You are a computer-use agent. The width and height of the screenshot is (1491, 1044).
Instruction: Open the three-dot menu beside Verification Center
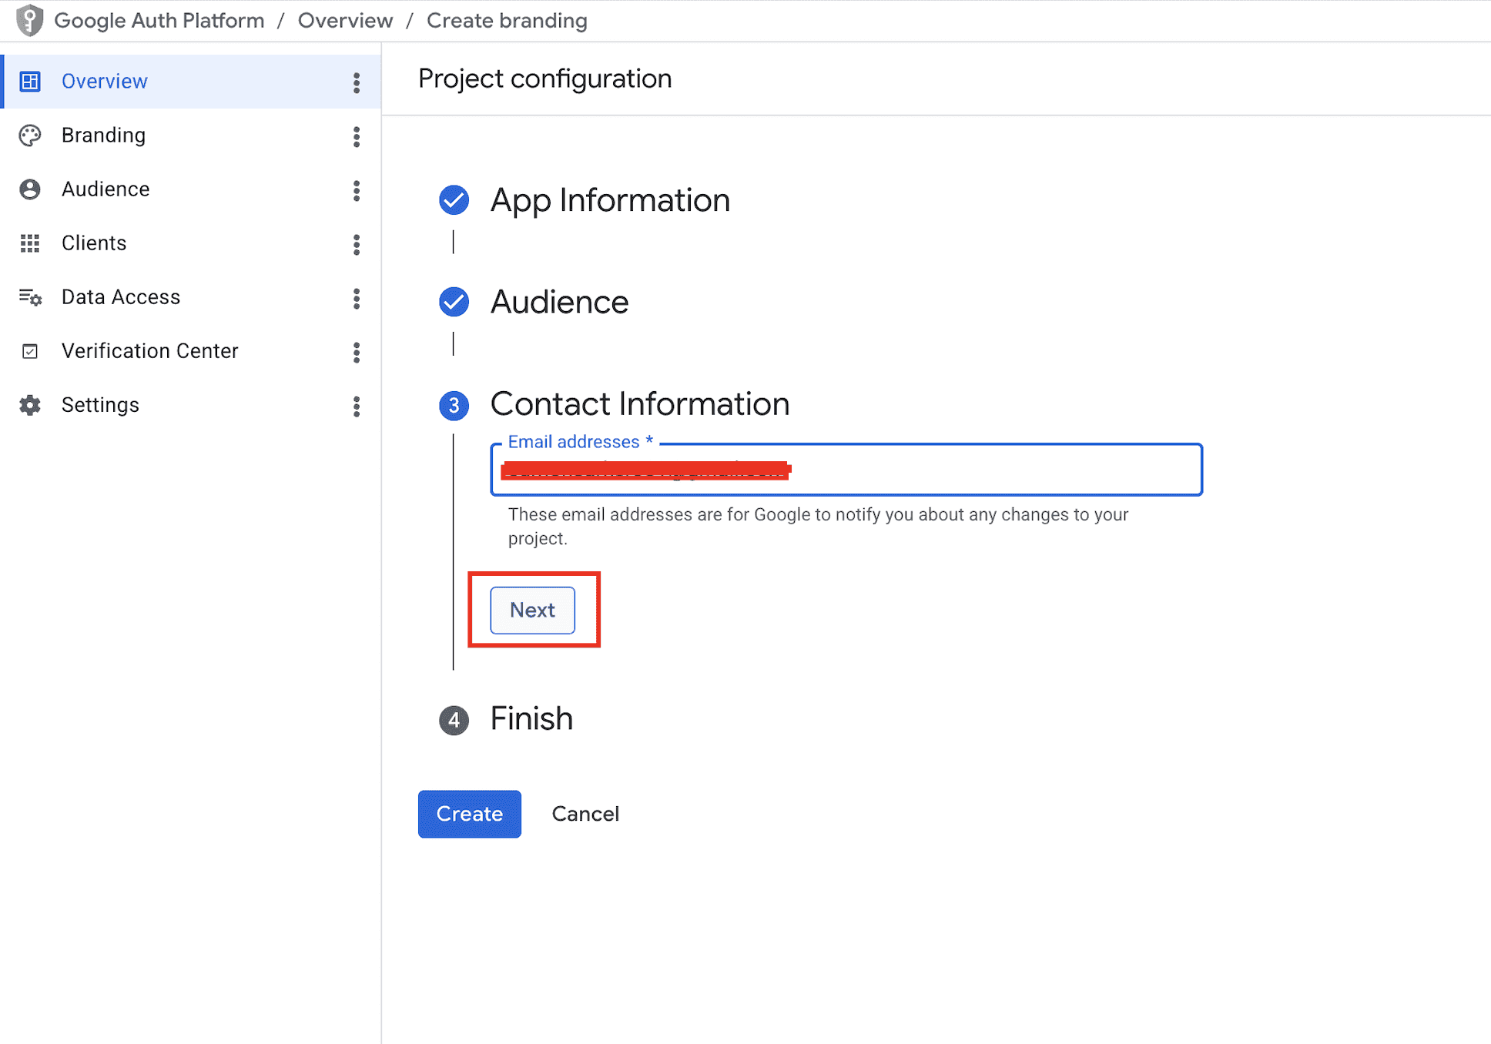point(356,352)
